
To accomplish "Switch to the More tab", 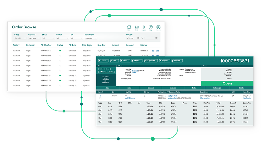I will [107, 88].
